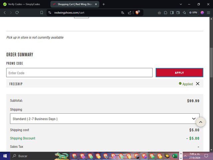
Task: Toggle the VPN button
Action: point(193,13)
